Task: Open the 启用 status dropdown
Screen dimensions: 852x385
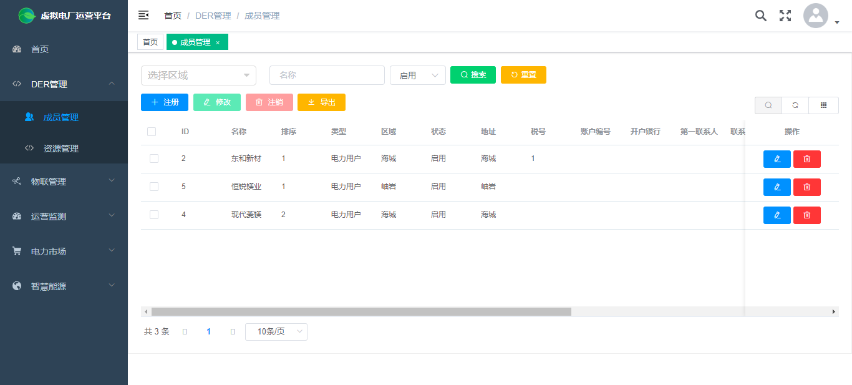Action: (x=417, y=76)
